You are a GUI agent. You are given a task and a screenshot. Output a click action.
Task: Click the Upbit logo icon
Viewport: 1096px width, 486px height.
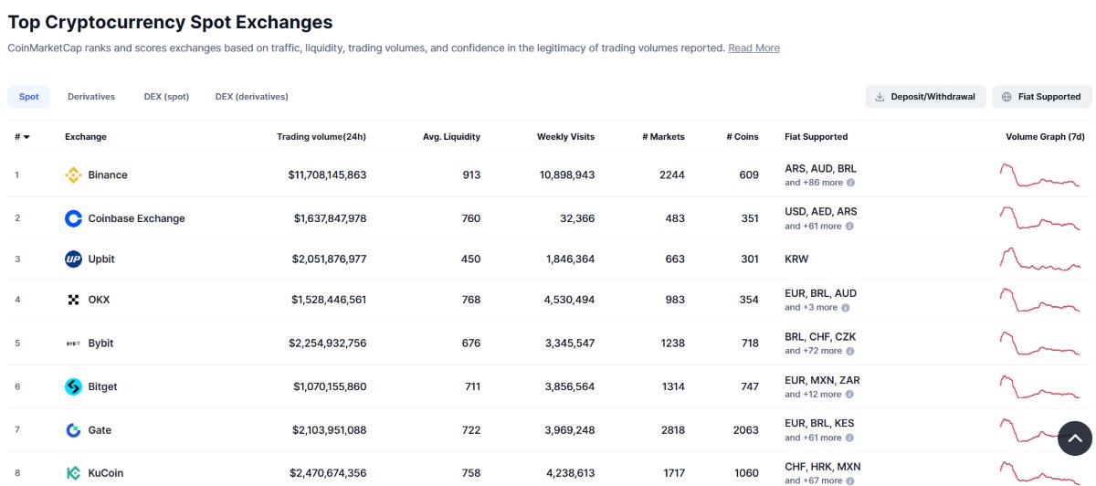pos(73,259)
